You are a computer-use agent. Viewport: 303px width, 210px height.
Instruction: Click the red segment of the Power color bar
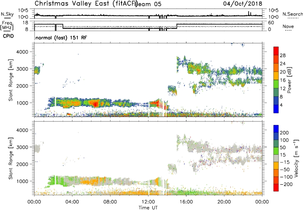276,51
